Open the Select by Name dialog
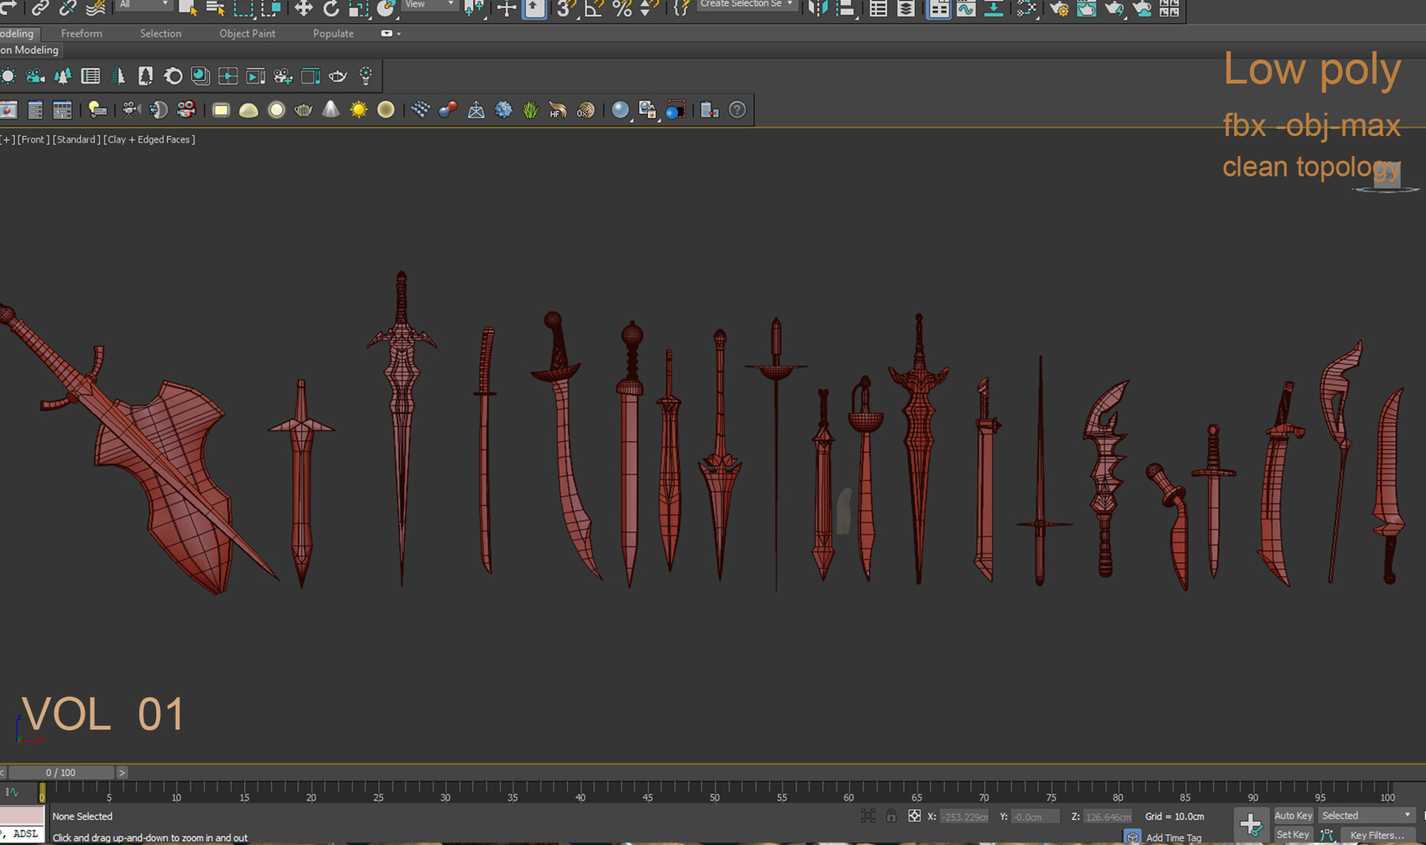1426x845 pixels. click(x=215, y=10)
